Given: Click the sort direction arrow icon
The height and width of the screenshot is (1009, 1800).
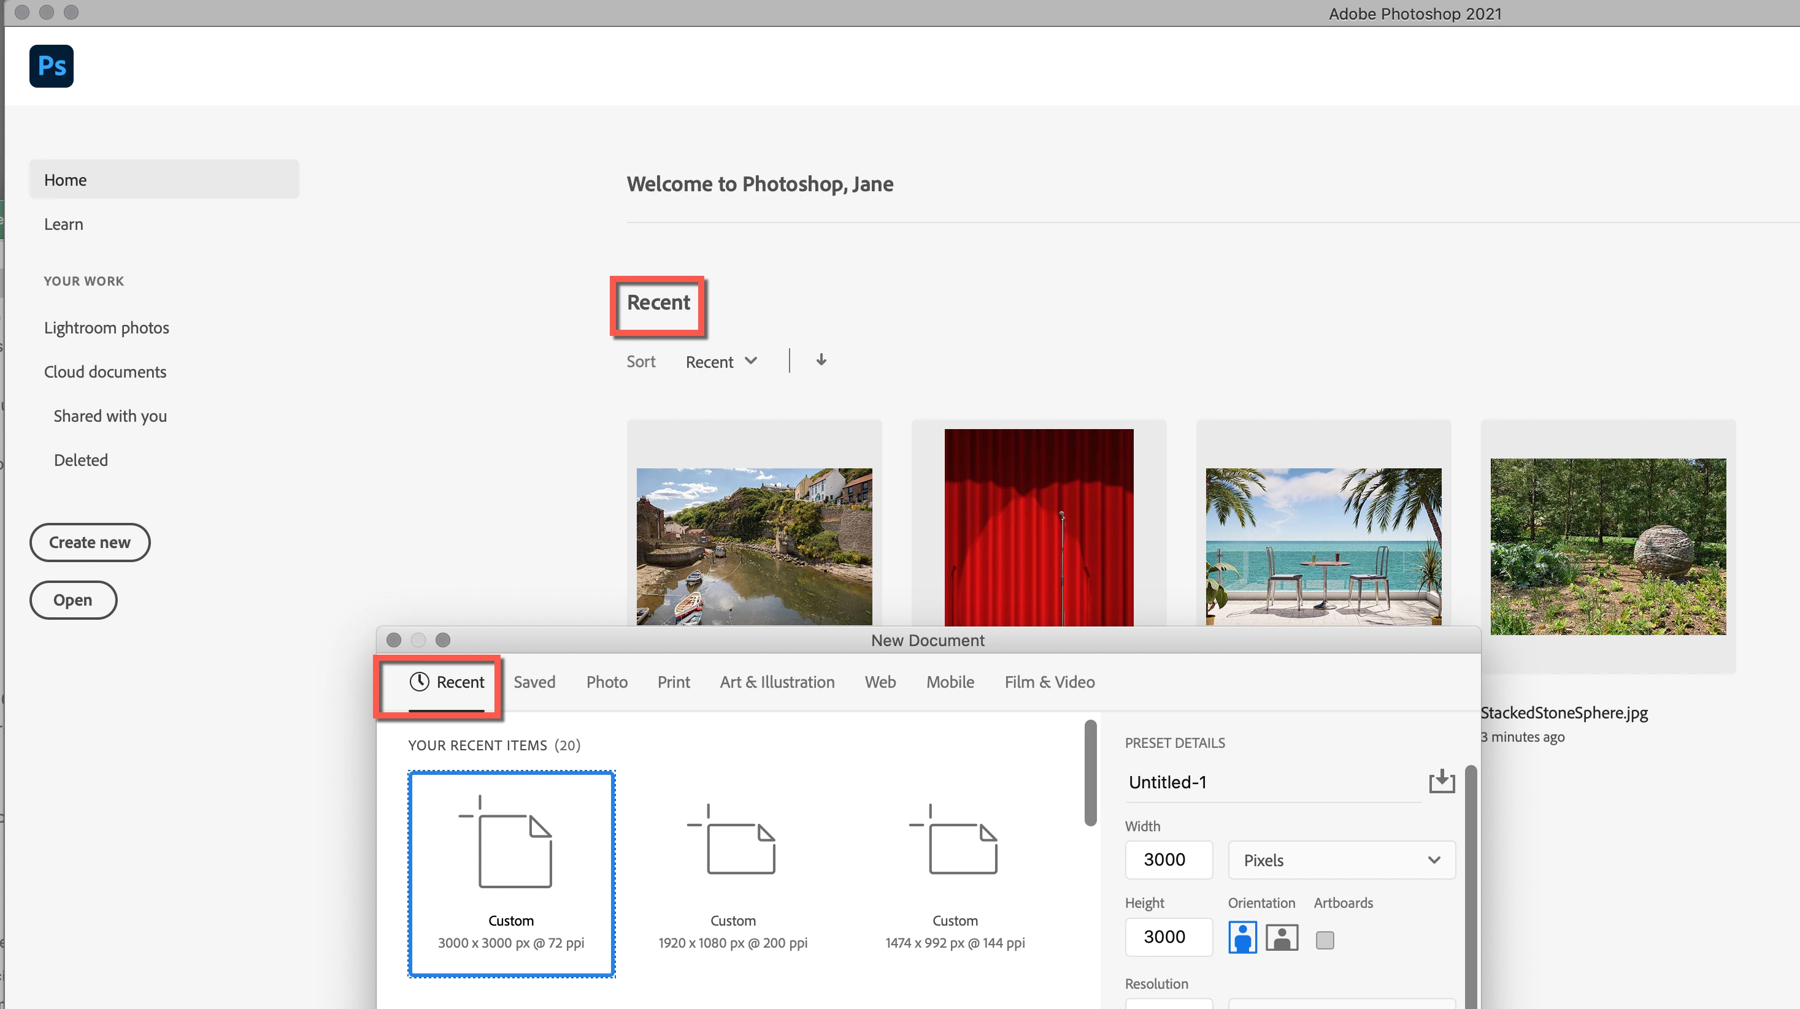Looking at the screenshot, I should click(x=821, y=360).
